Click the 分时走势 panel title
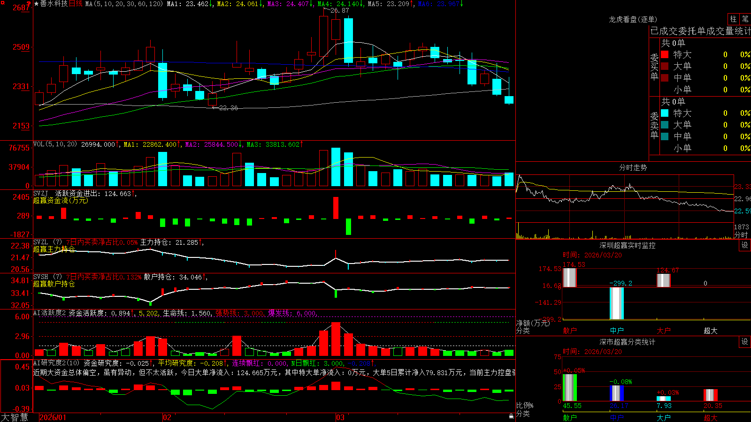 coord(633,167)
